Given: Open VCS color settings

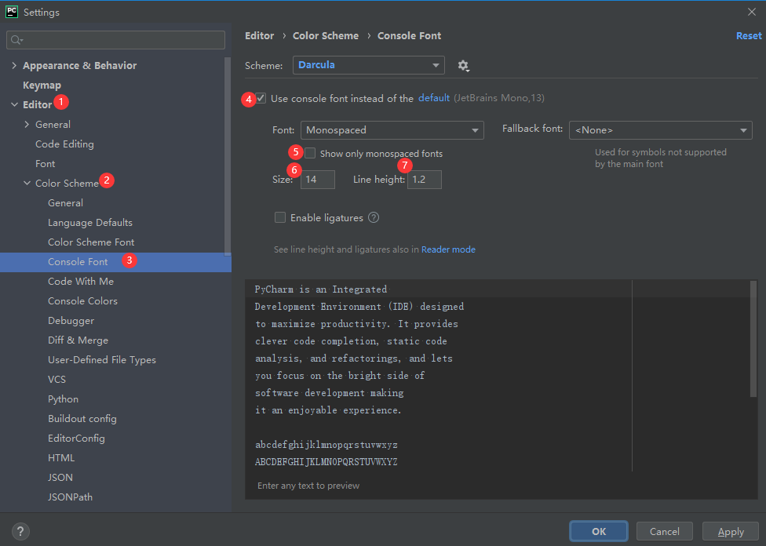Looking at the screenshot, I should (x=57, y=380).
